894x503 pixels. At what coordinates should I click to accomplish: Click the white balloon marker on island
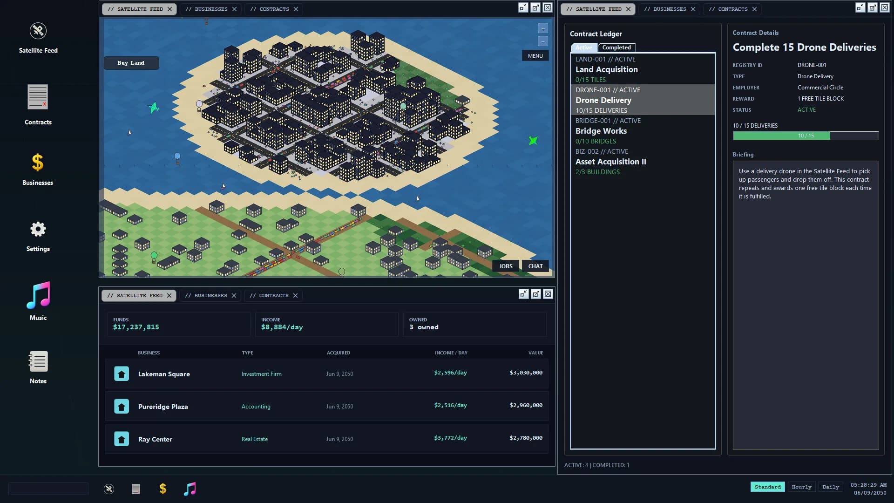pyautogui.click(x=199, y=105)
